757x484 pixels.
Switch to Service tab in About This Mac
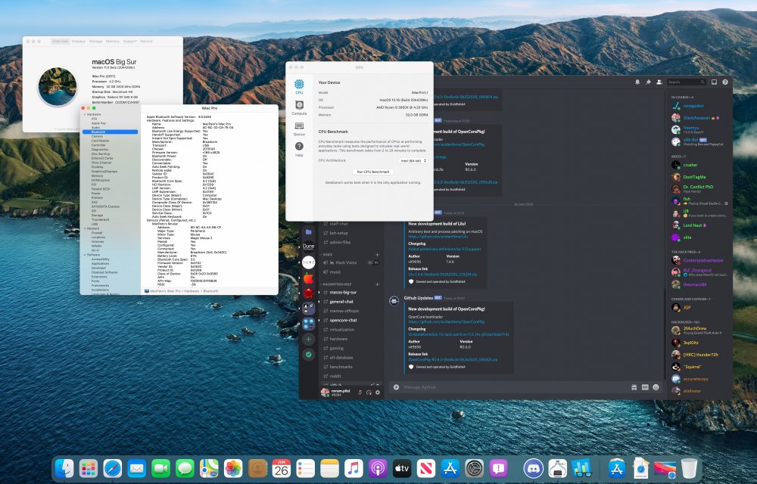tap(146, 42)
